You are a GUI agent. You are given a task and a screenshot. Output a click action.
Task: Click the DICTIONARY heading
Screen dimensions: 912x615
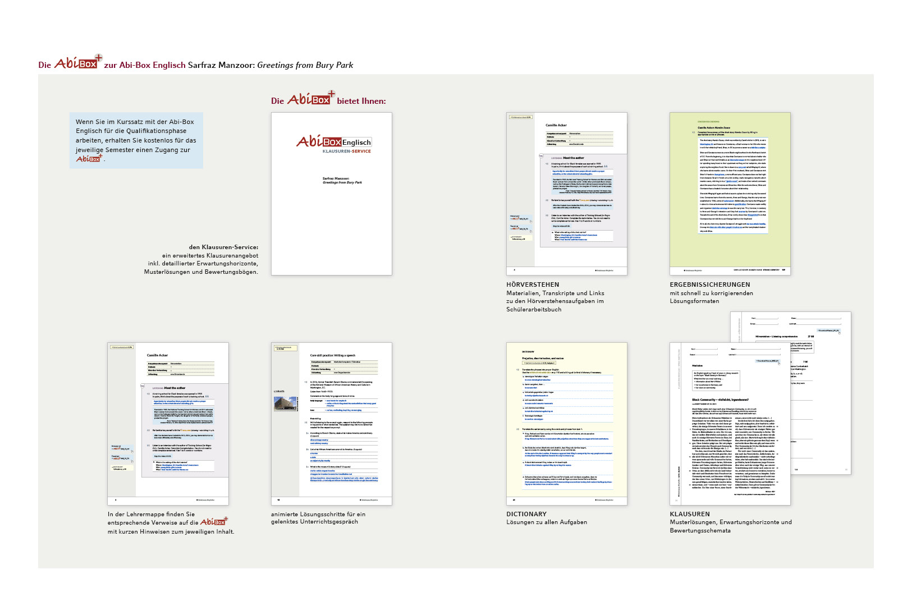point(526,514)
